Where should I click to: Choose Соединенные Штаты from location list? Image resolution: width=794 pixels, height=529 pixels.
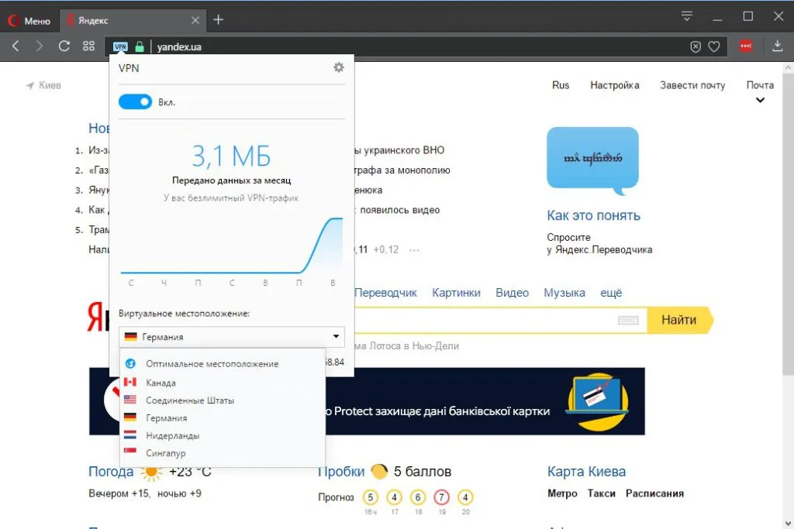tap(223, 400)
